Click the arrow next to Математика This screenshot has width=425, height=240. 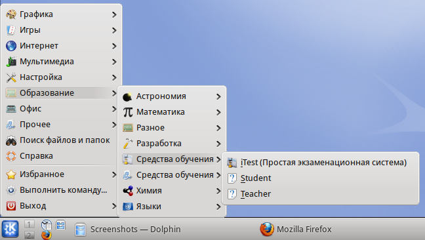pyautogui.click(x=218, y=112)
